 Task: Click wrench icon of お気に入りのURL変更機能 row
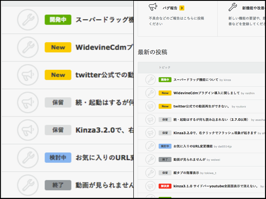(150, 146)
